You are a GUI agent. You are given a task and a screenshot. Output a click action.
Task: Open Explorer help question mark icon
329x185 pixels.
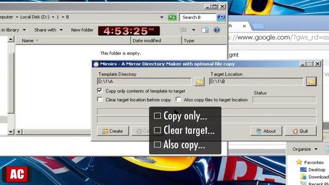coord(216,30)
